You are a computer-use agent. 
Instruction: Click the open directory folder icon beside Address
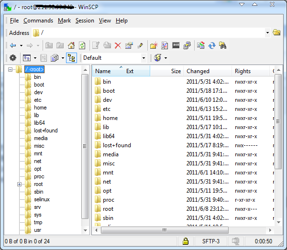(276, 33)
